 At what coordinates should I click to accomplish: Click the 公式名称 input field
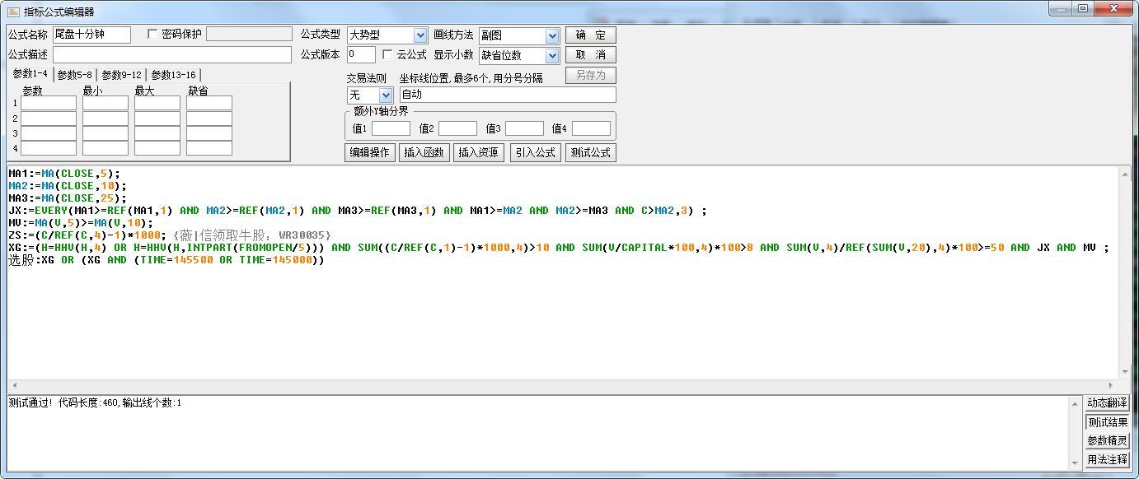pyautogui.click(x=91, y=35)
